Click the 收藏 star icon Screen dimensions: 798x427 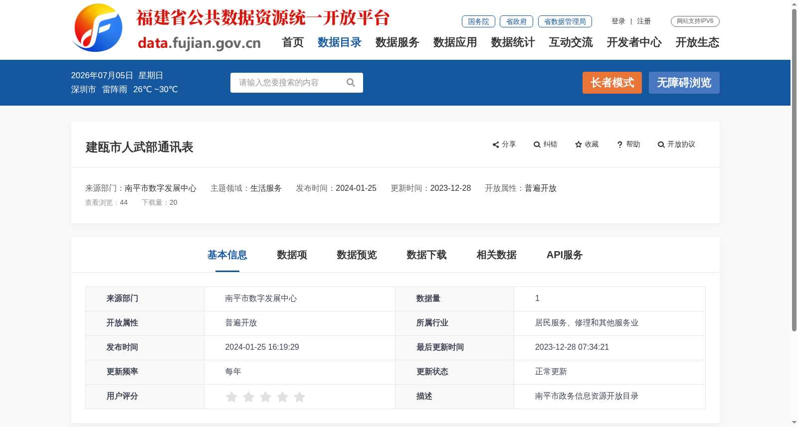(x=579, y=144)
